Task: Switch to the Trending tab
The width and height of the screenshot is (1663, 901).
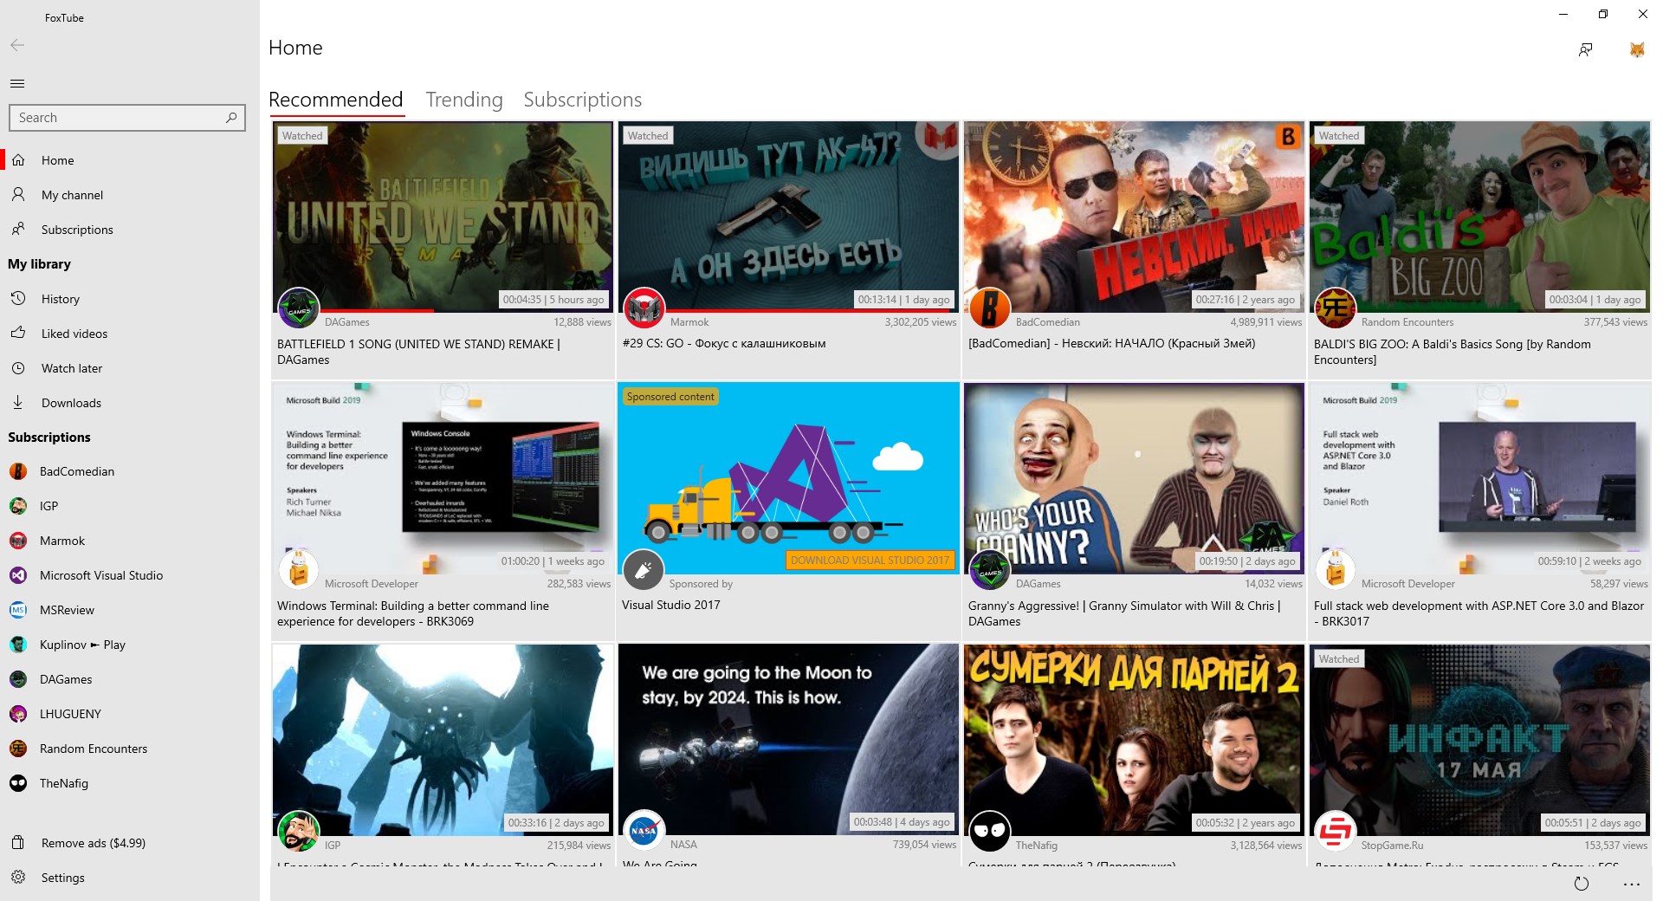Action: click(x=464, y=100)
